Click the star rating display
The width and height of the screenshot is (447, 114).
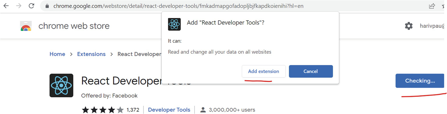click(103, 110)
